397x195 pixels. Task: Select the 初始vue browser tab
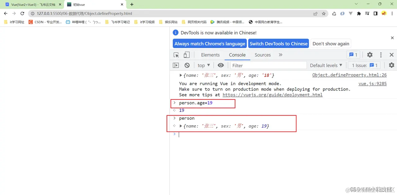point(95,5)
